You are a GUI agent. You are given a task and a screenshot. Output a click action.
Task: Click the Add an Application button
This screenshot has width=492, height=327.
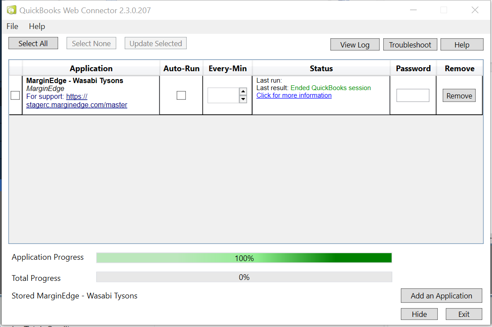pyautogui.click(x=441, y=296)
